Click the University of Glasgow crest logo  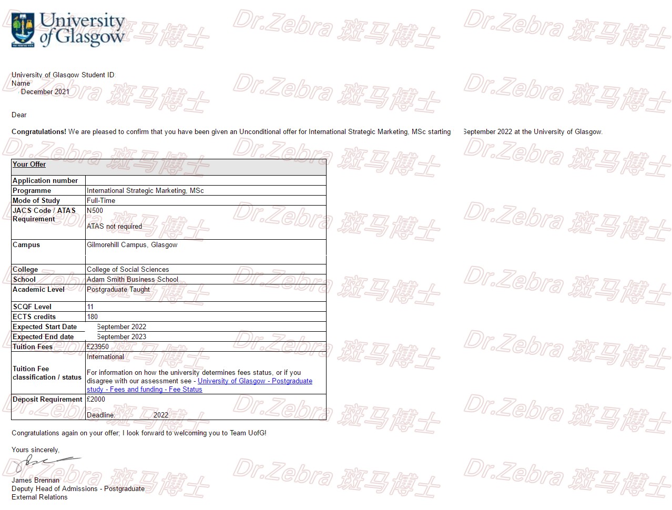pyautogui.click(x=23, y=30)
